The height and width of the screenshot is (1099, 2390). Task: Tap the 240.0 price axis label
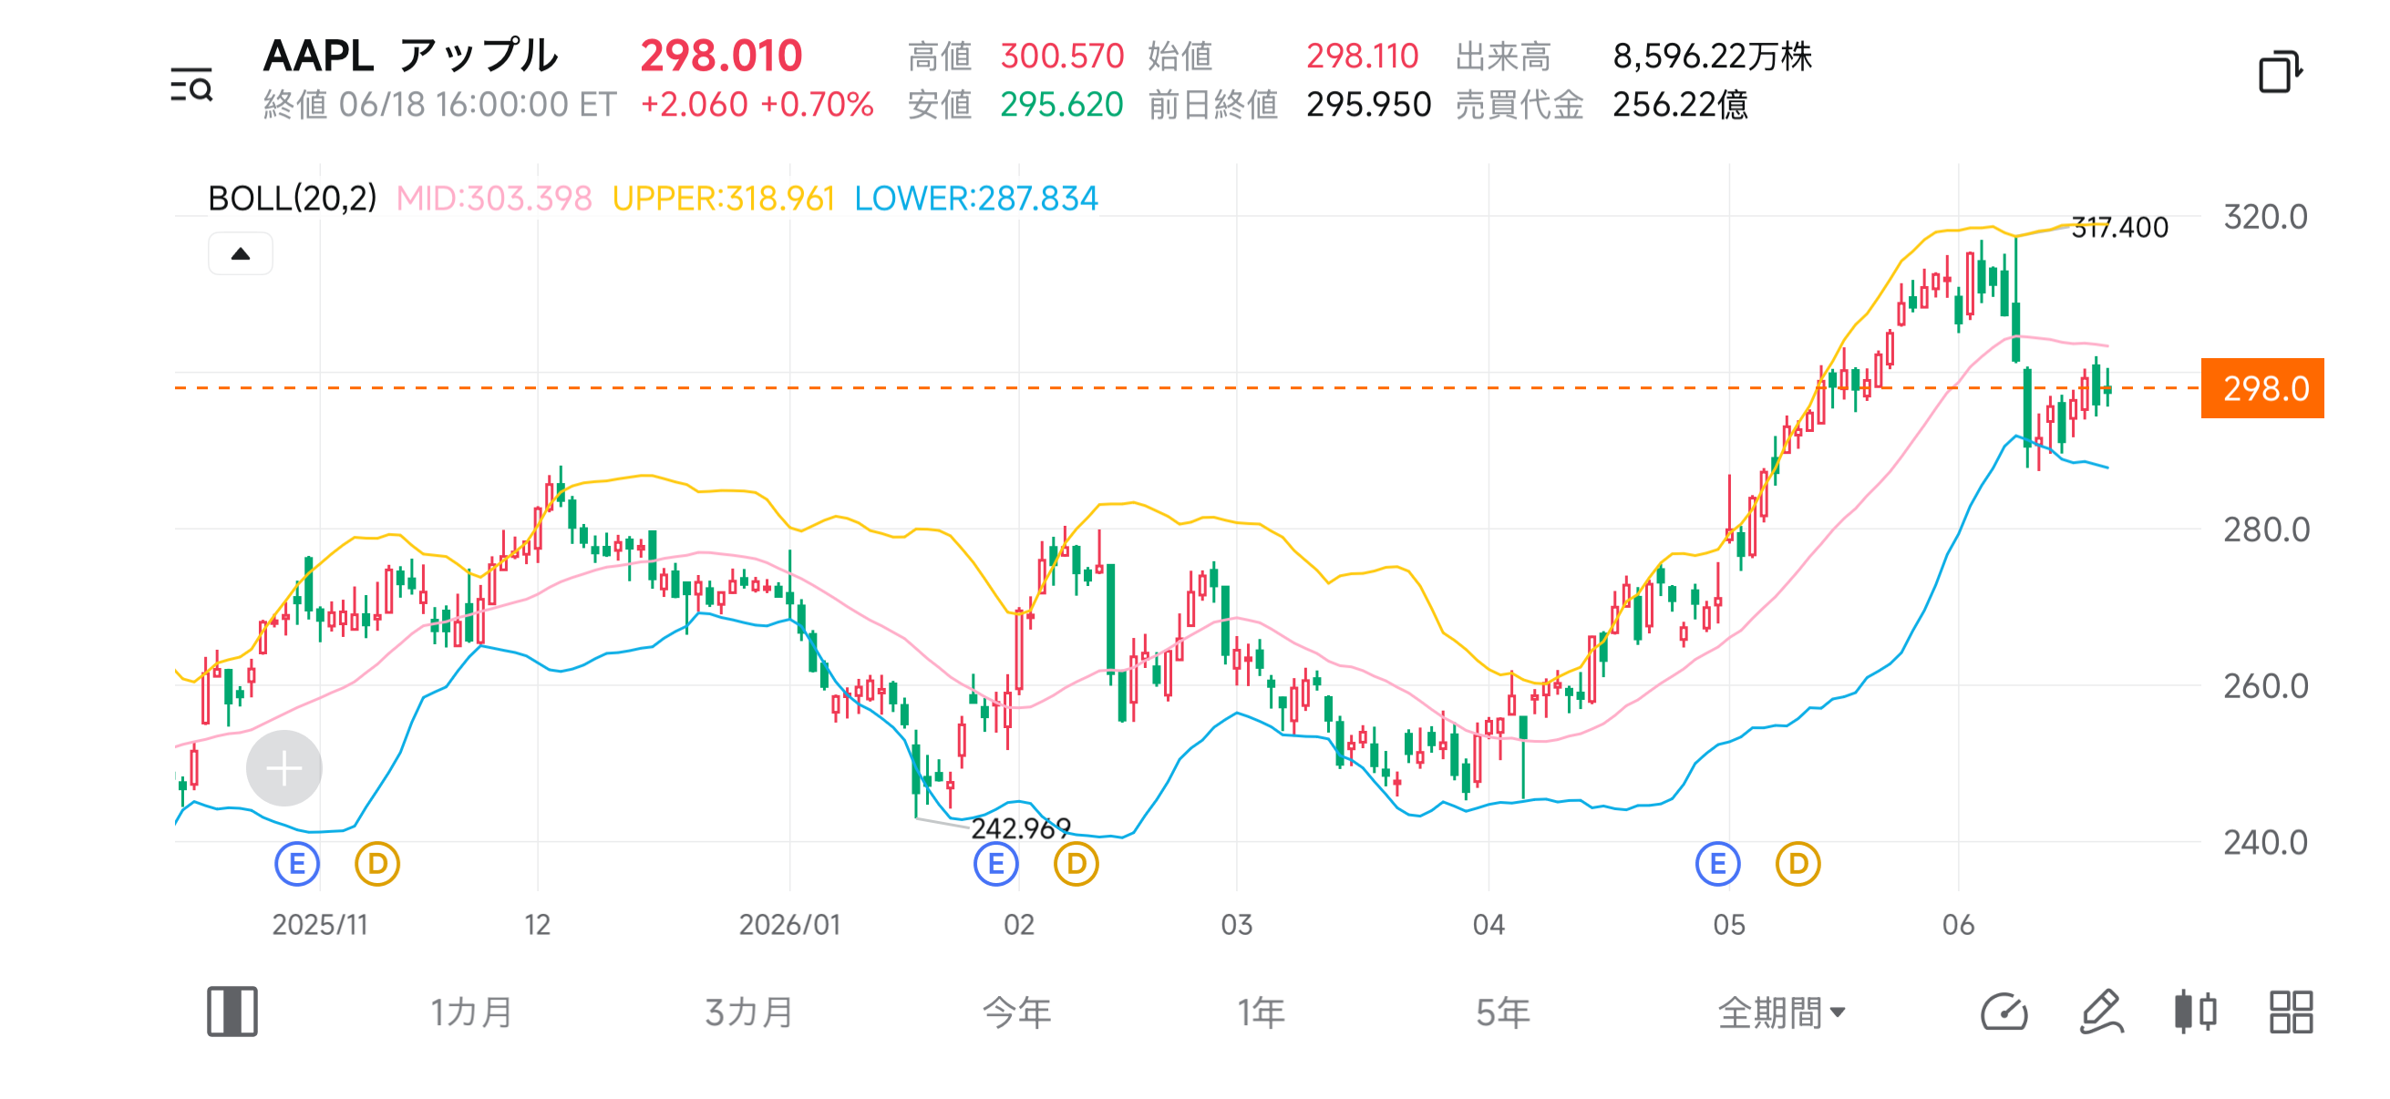click(x=2266, y=842)
